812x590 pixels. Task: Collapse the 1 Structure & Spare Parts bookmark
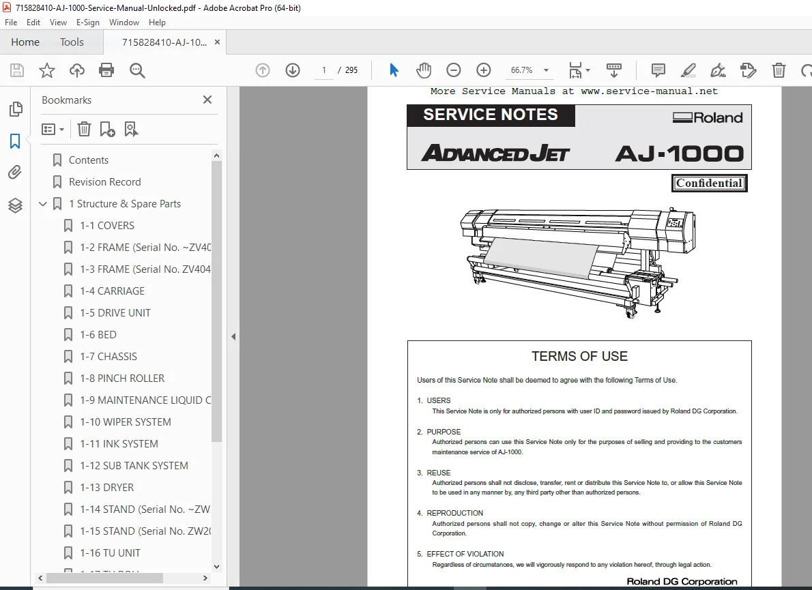pos(43,204)
